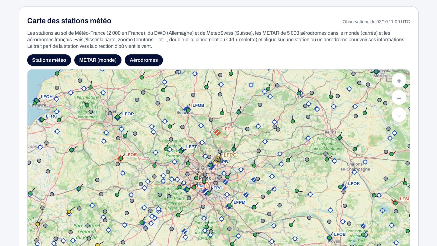Screen dimensions: 437x246
Task: Zoom out the map with the minus button
Action: pos(399,98)
